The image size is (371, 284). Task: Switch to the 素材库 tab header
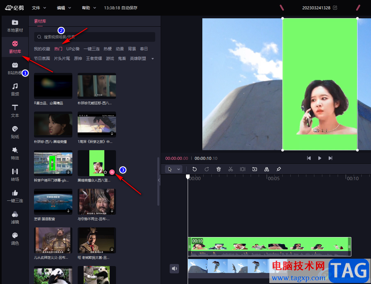coord(40,21)
